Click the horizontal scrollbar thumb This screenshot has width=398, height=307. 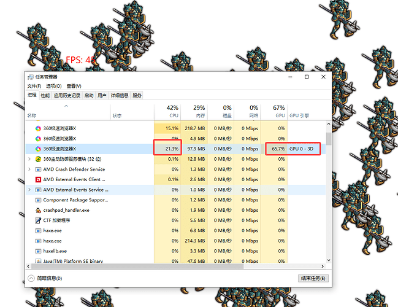137,266
